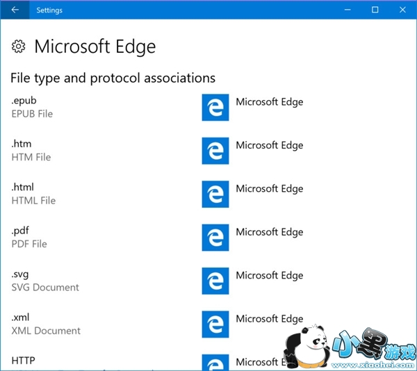The width and height of the screenshot is (417, 371).
Task: Select the HTTP protocol entry label
Action: click(23, 361)
